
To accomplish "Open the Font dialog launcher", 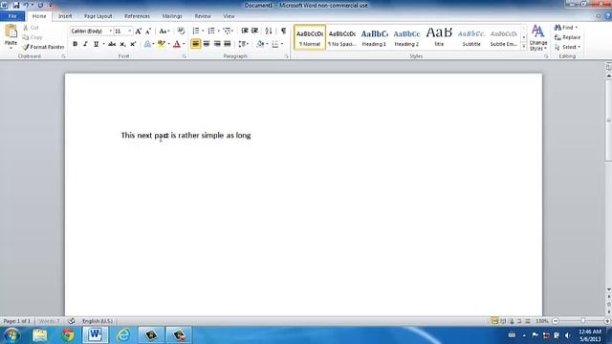I will (x=185, y=56).
